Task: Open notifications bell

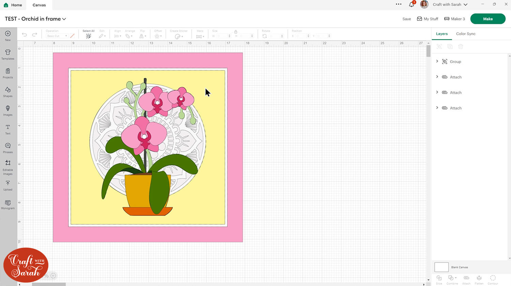Action: pos(412,4)
